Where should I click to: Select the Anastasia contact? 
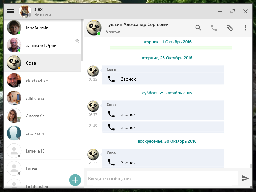(42, 116)
